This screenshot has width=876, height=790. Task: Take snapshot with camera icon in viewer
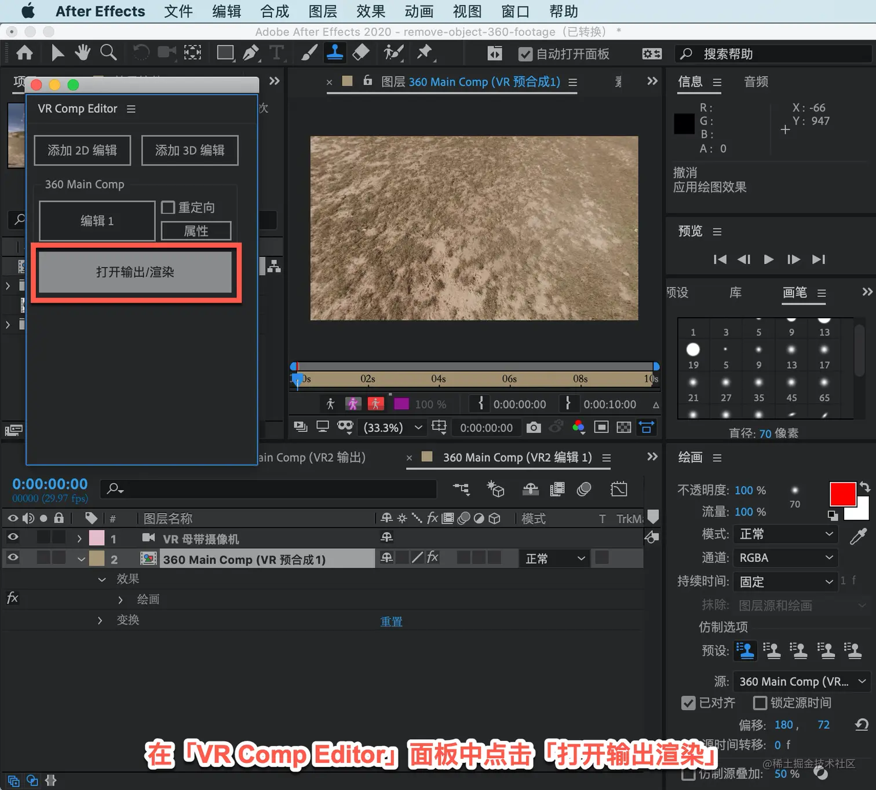click(x=534, y=428)
